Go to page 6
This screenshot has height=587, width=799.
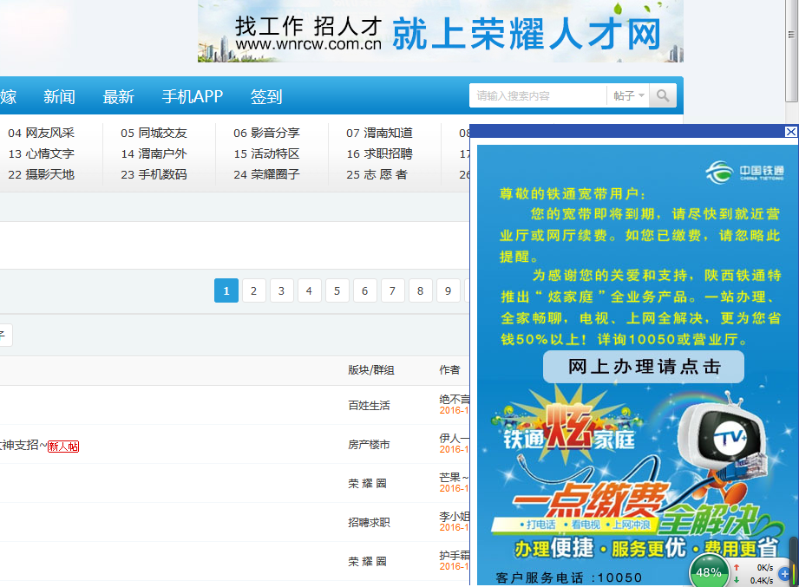click(365, 290)
